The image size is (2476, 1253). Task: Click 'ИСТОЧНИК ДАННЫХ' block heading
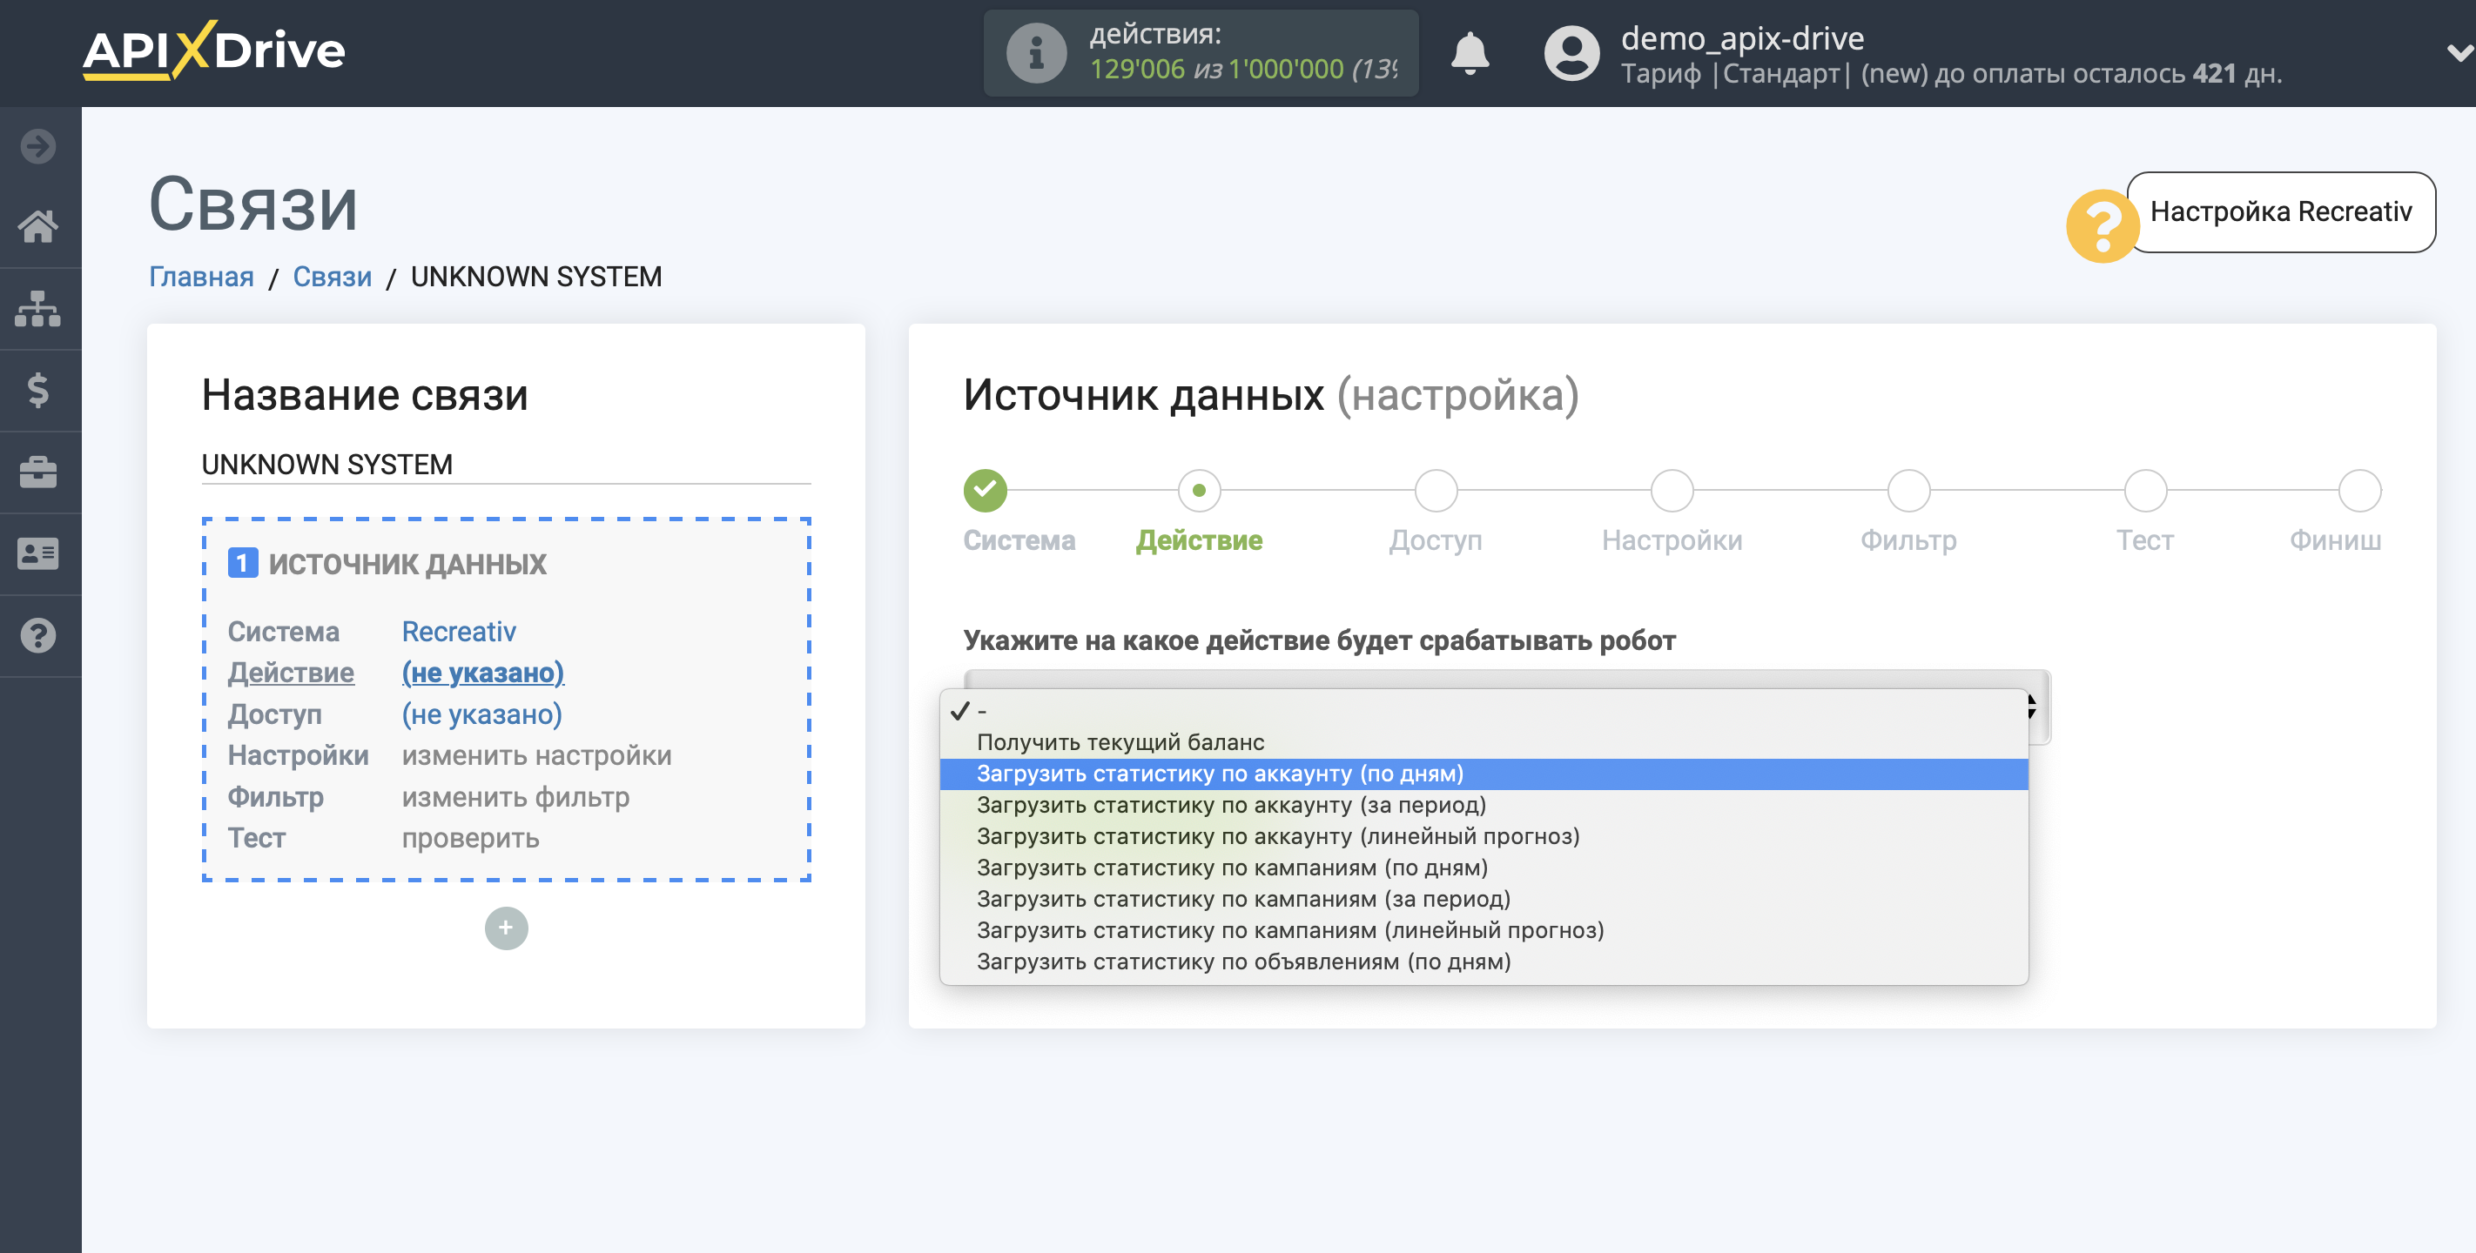[x=407, y=564]
